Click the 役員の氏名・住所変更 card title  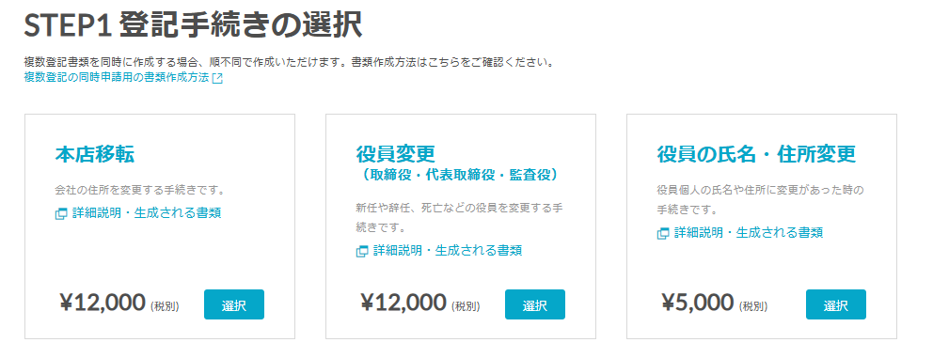coord(756,155)
